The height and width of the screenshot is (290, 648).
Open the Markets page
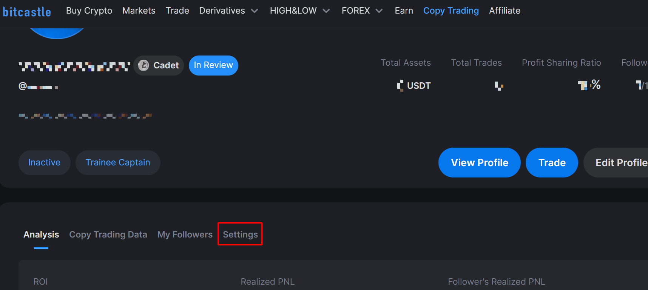139,11
